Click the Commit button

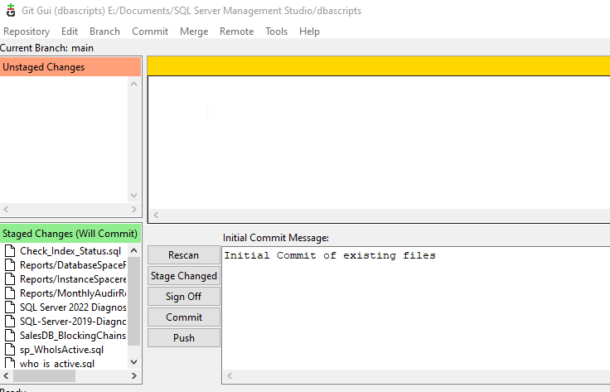tap(184, 317)
